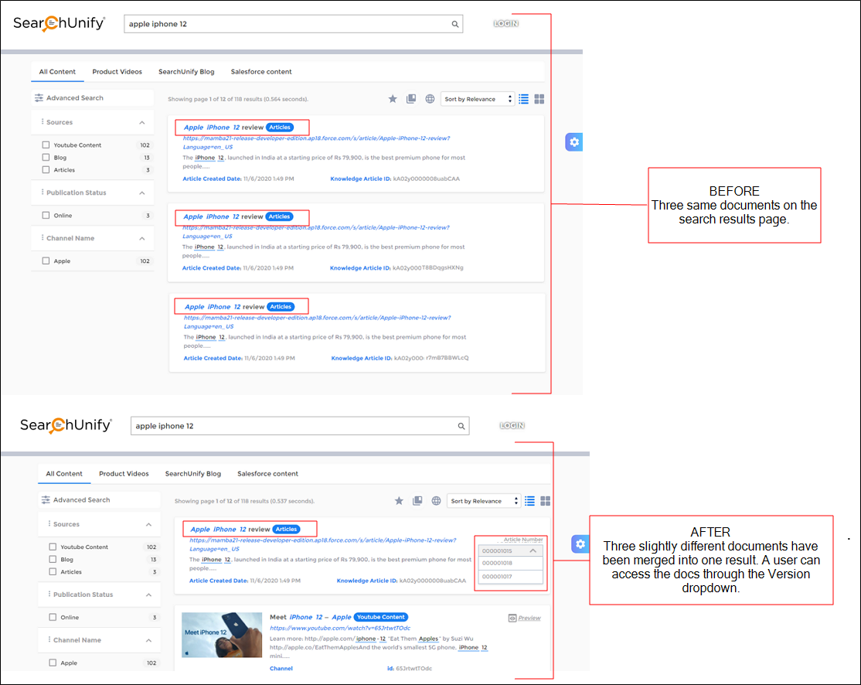861x685 pixels.
Task: Switch to grid view in AFTER panel
Action: [x=545, y=501]
